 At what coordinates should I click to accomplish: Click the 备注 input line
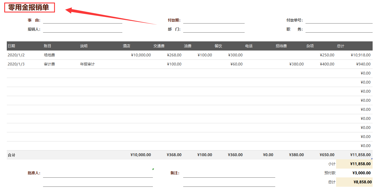[229, 174]
